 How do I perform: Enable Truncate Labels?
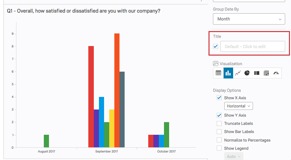[219, 123]
